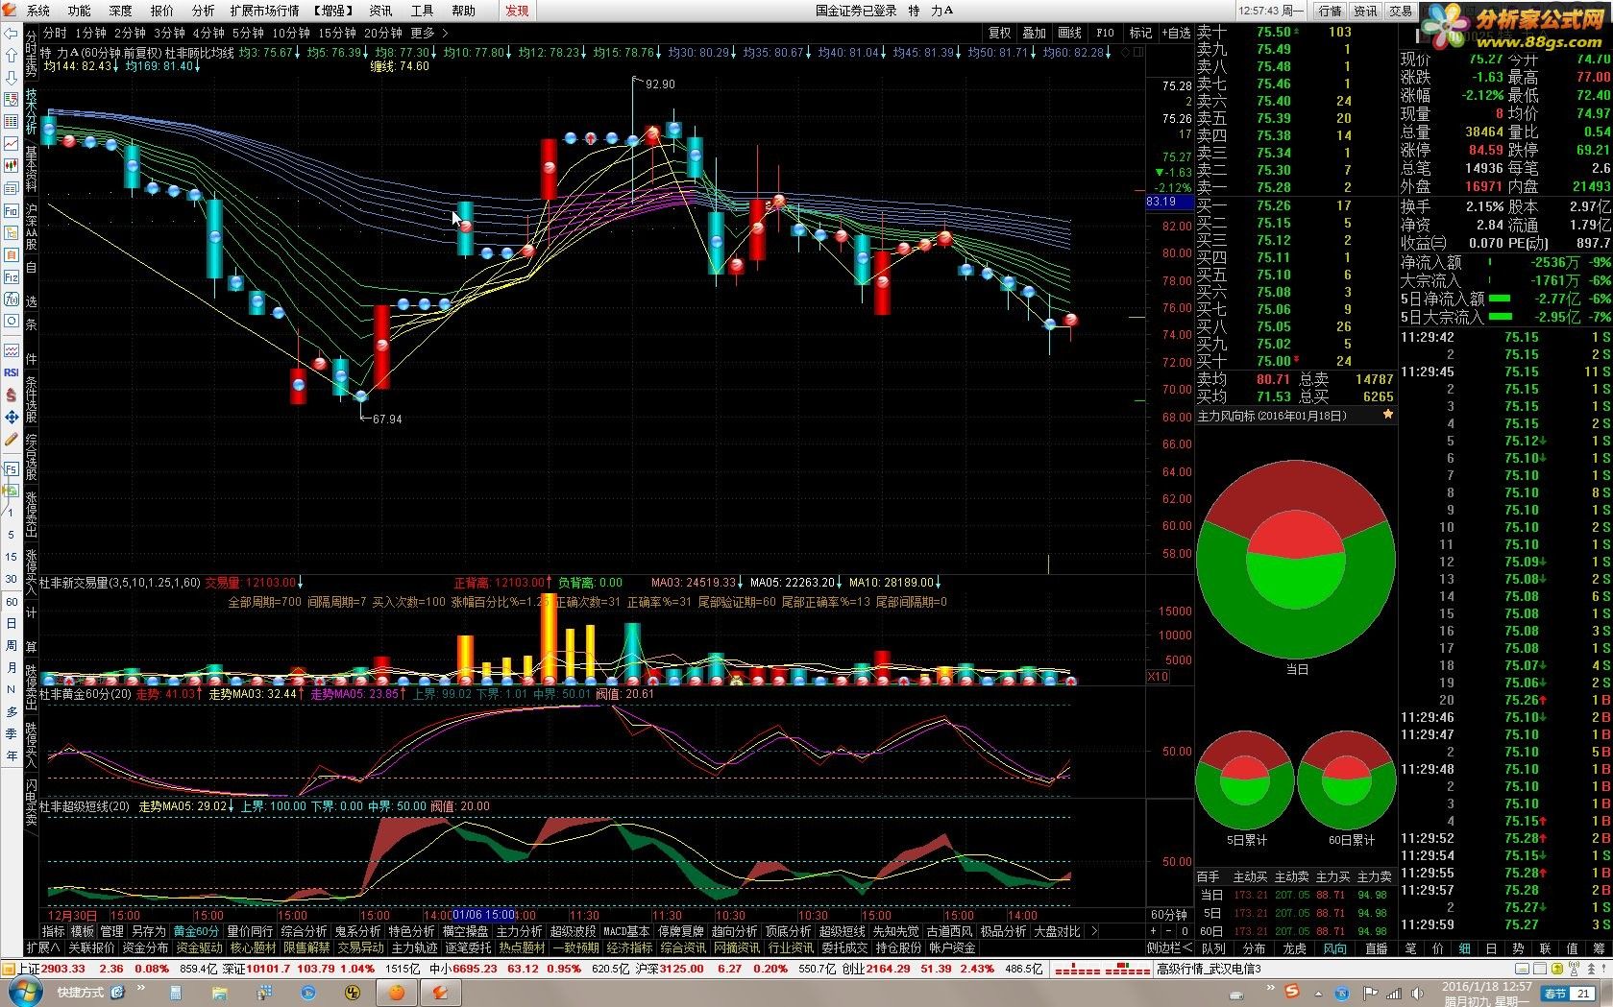Image resolution: width=1613 pixels, height=1007 pixels.
Task: Click +自选 button above chart
Action: point(1176,33)
